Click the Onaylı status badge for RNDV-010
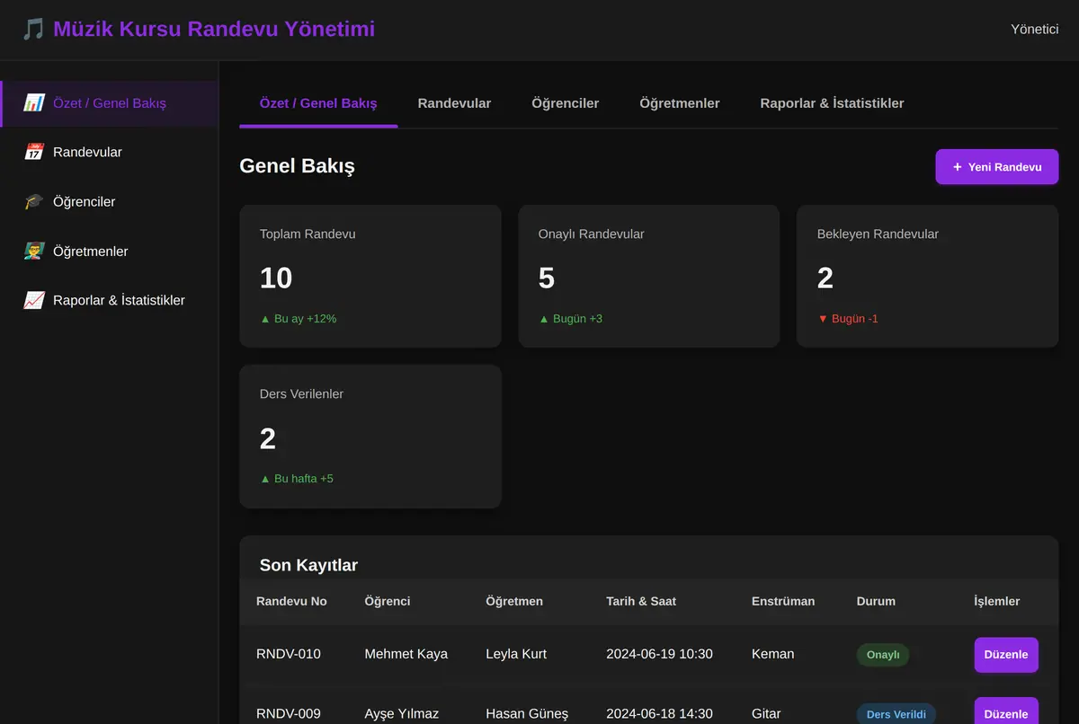Image resolution: width=1079 pixels, height=724 pixels. [883, 655]
